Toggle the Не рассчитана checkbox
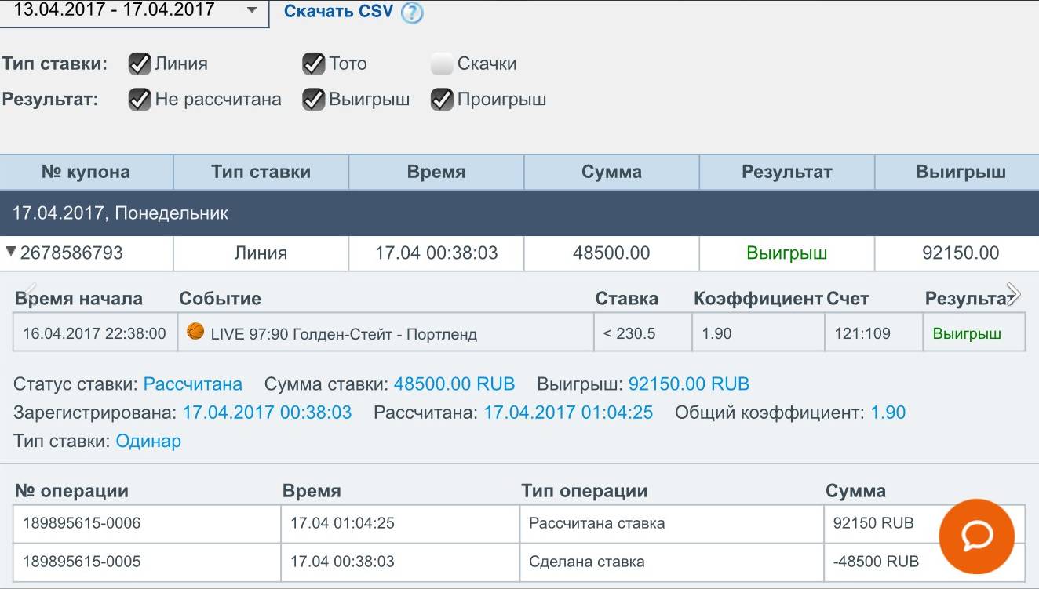Viewport: 1039px width, 589px height. tap(140, 100)
